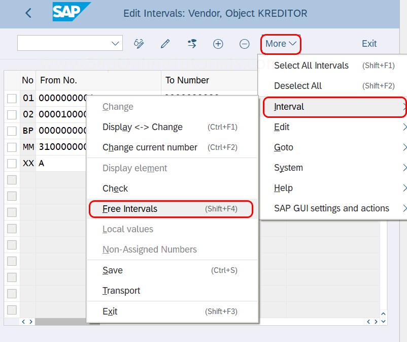The width and height of the screenshot is (407, 342).
Task: Click the display/change glasses-pencil icon
Action: coord(139,44)
